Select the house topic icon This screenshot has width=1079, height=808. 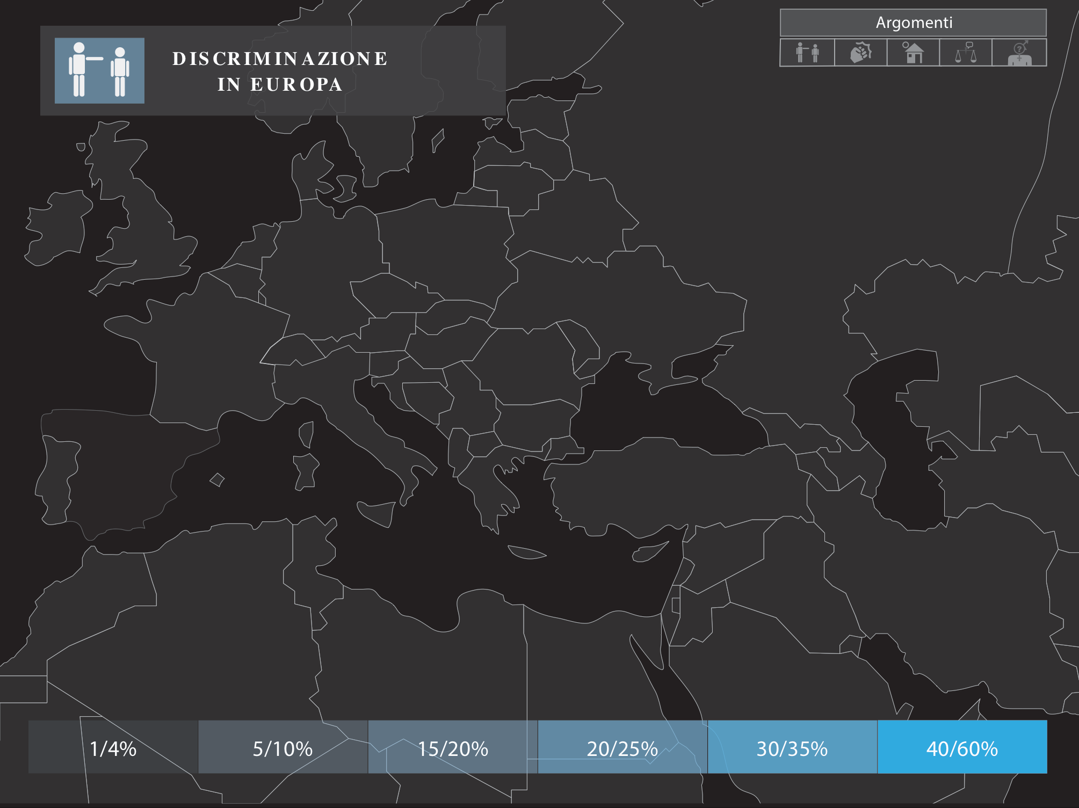tap(913, 53)
